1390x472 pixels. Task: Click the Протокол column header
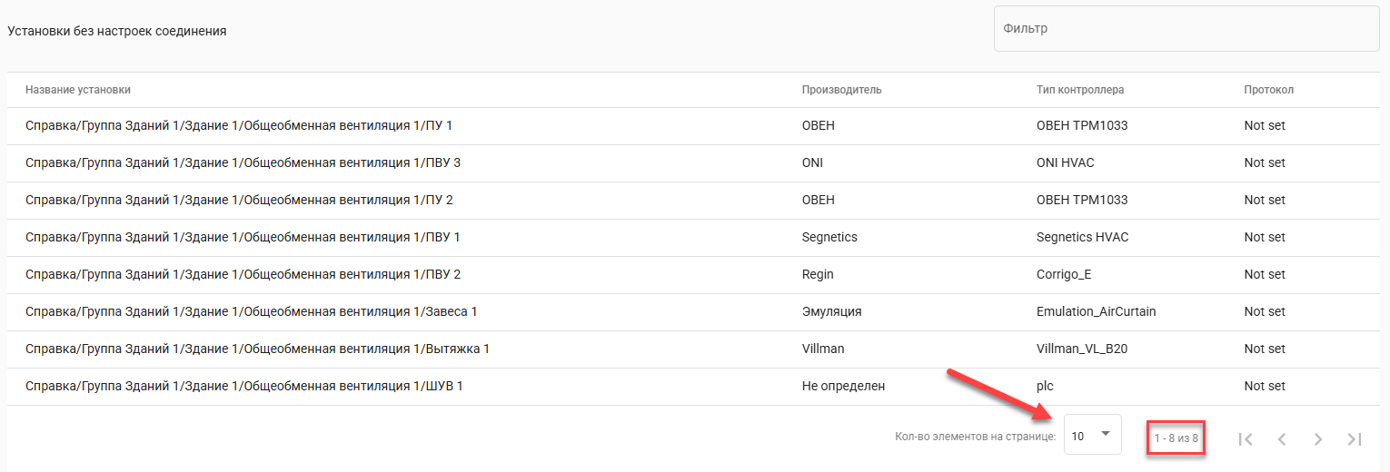(1268, 90)
